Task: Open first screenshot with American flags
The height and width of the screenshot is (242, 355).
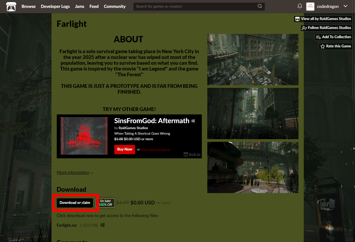Action: click(x=253, y=59)
